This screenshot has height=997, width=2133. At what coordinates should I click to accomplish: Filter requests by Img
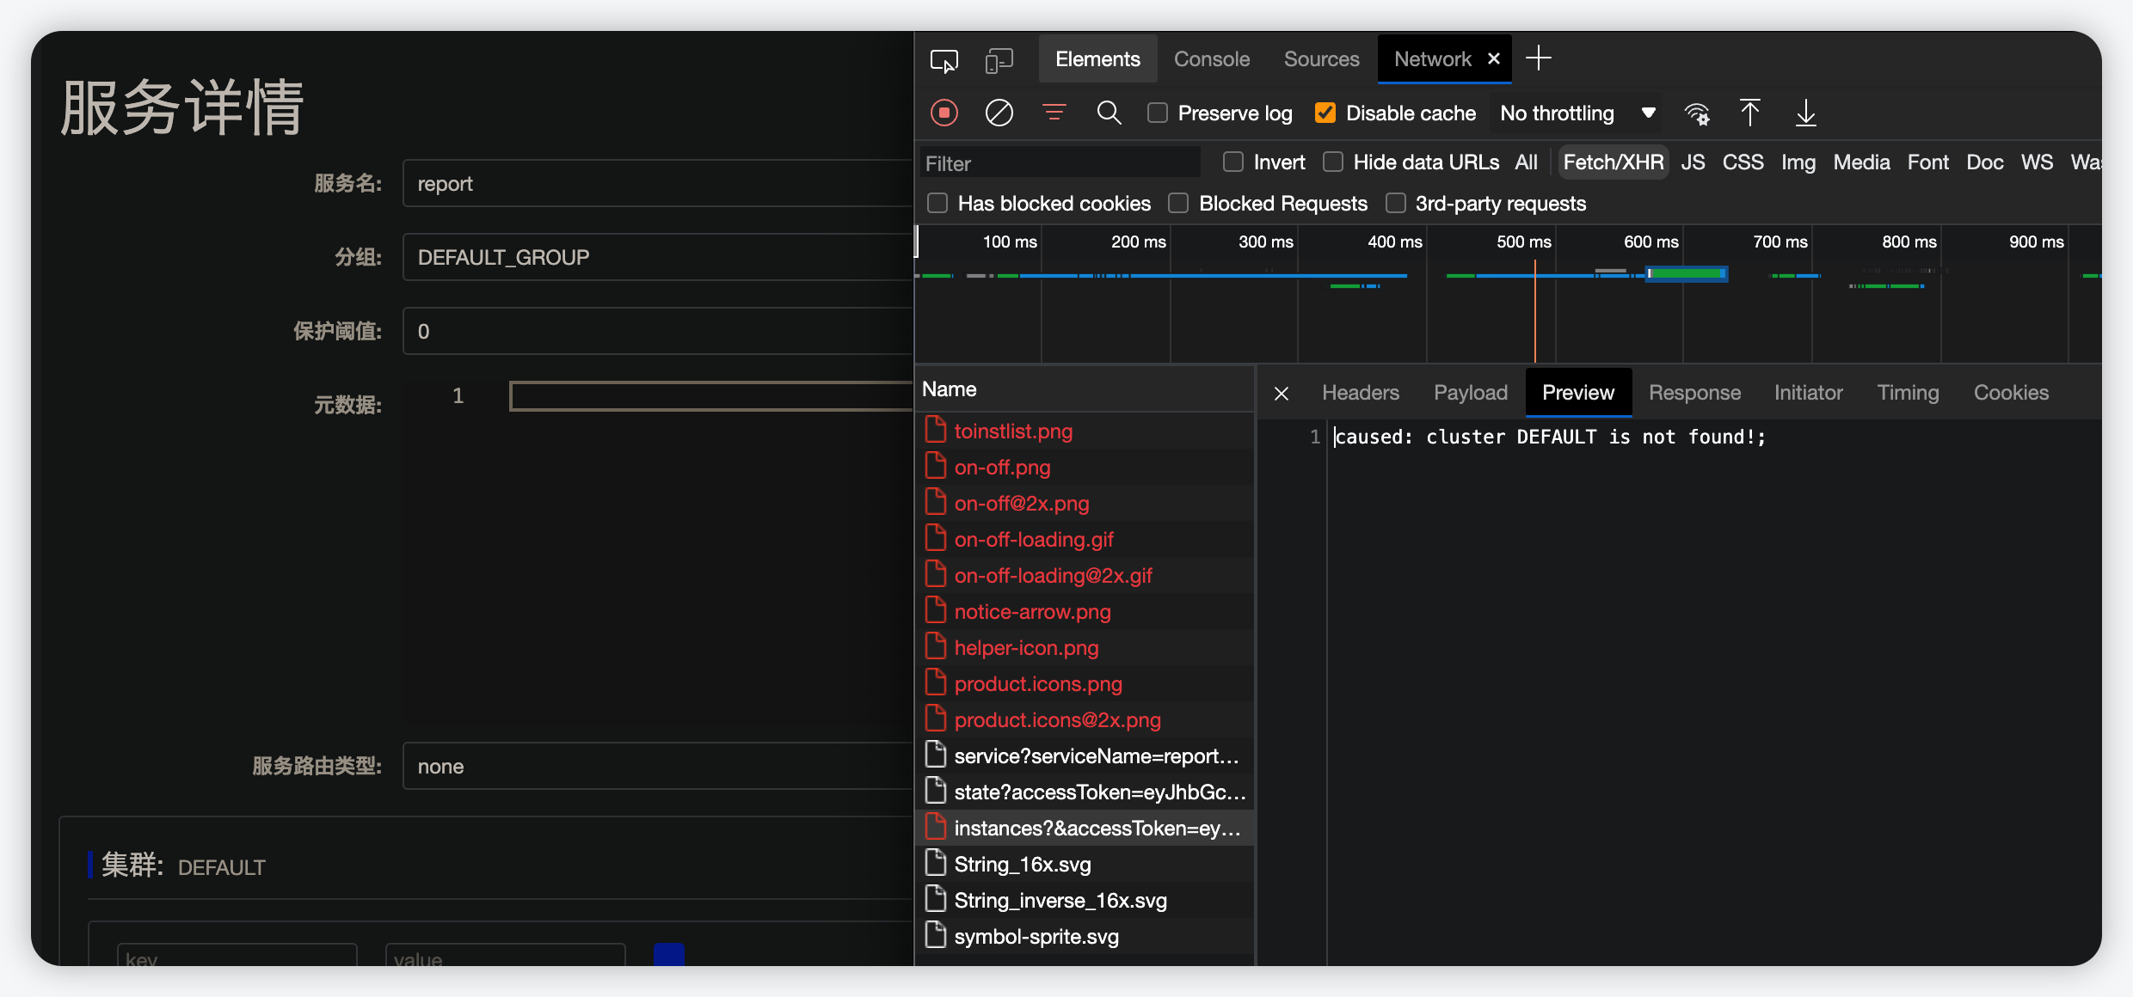[x=1798, y=162]
